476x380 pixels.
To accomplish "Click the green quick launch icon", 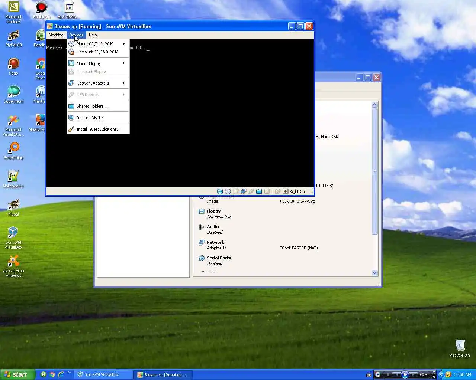I will (44, 374).
